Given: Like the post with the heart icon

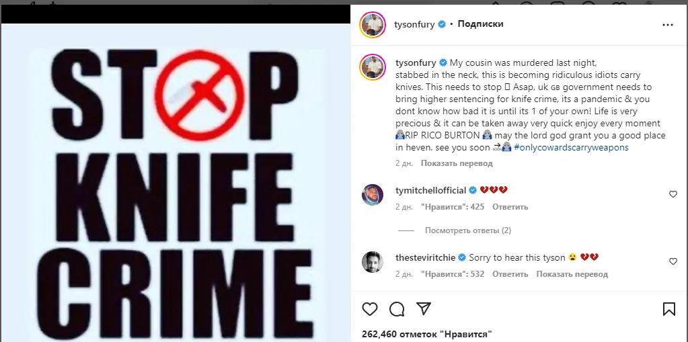Looking at the screenshot, I should (370, 309).
